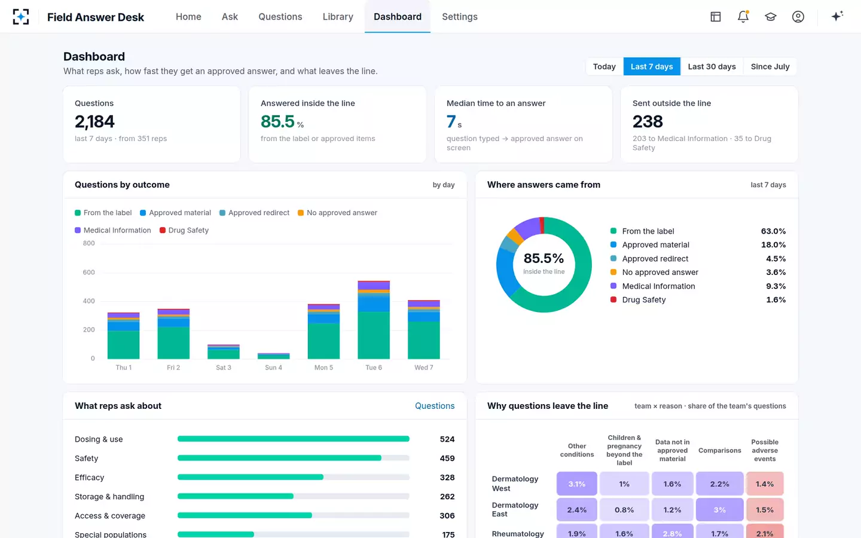Click the Dosing & use progress bar
The height and width of the screenshot is (538, 861).
click(294, 439)
